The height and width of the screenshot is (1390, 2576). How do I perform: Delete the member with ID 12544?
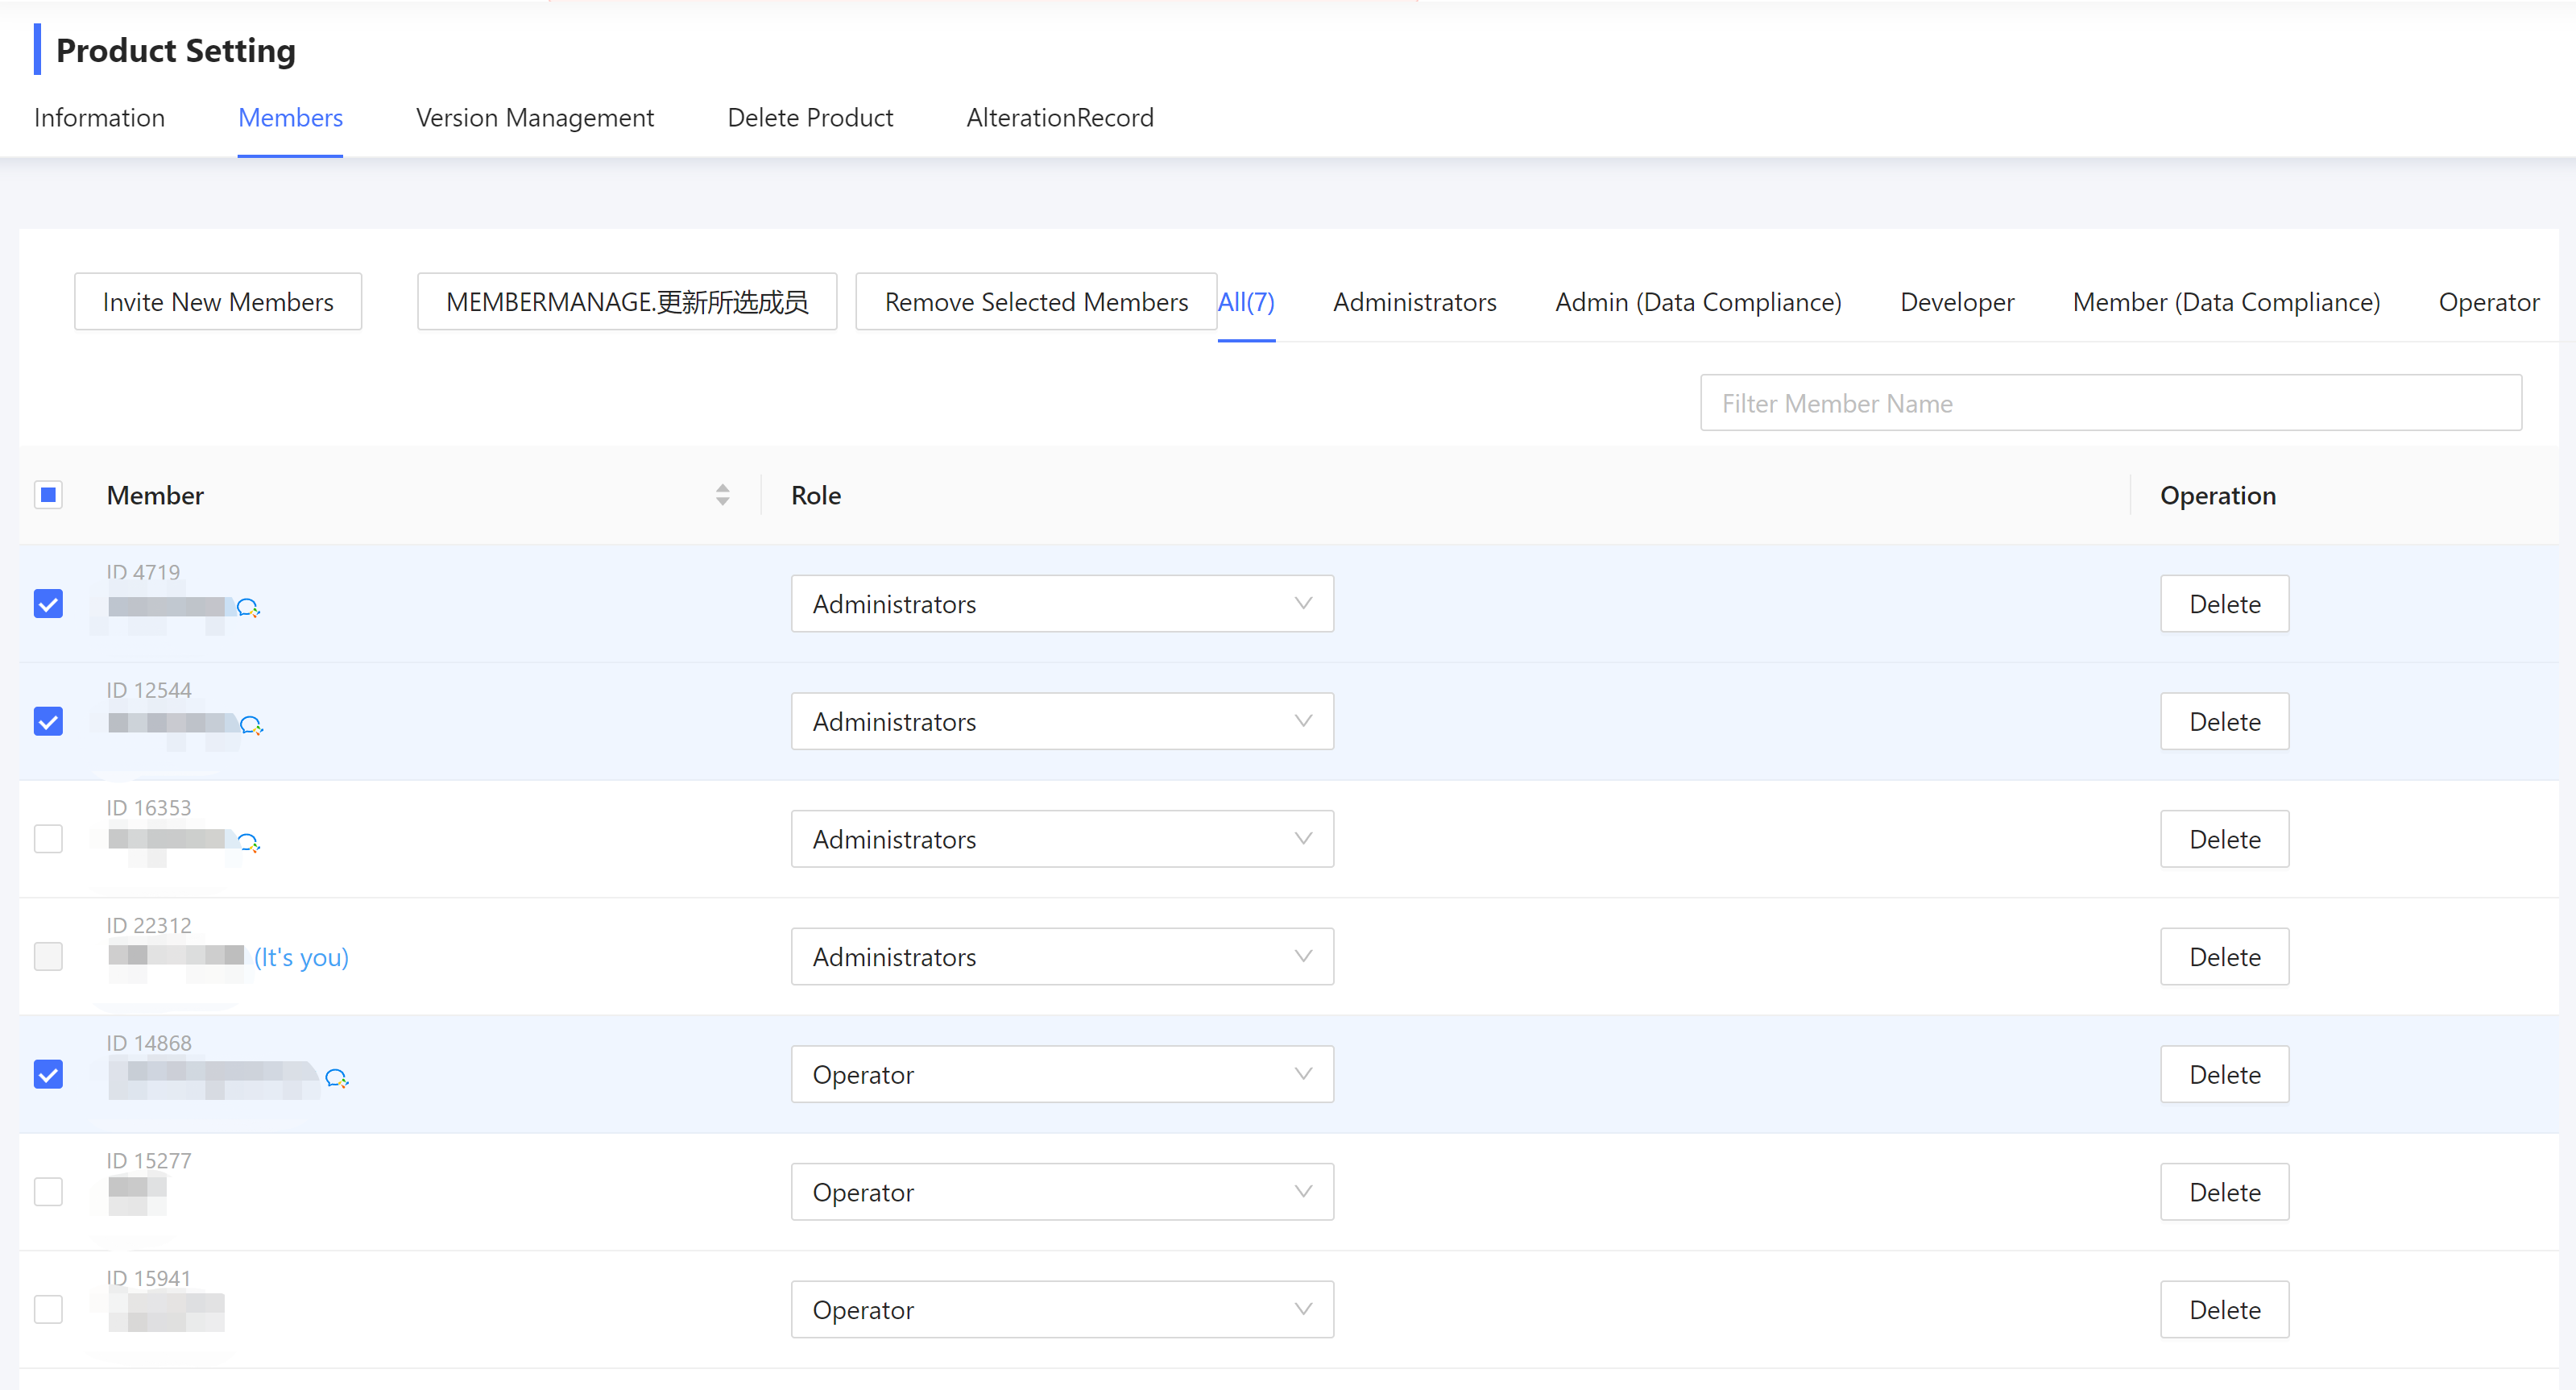pyautogui.click(x=2224, y=721)
